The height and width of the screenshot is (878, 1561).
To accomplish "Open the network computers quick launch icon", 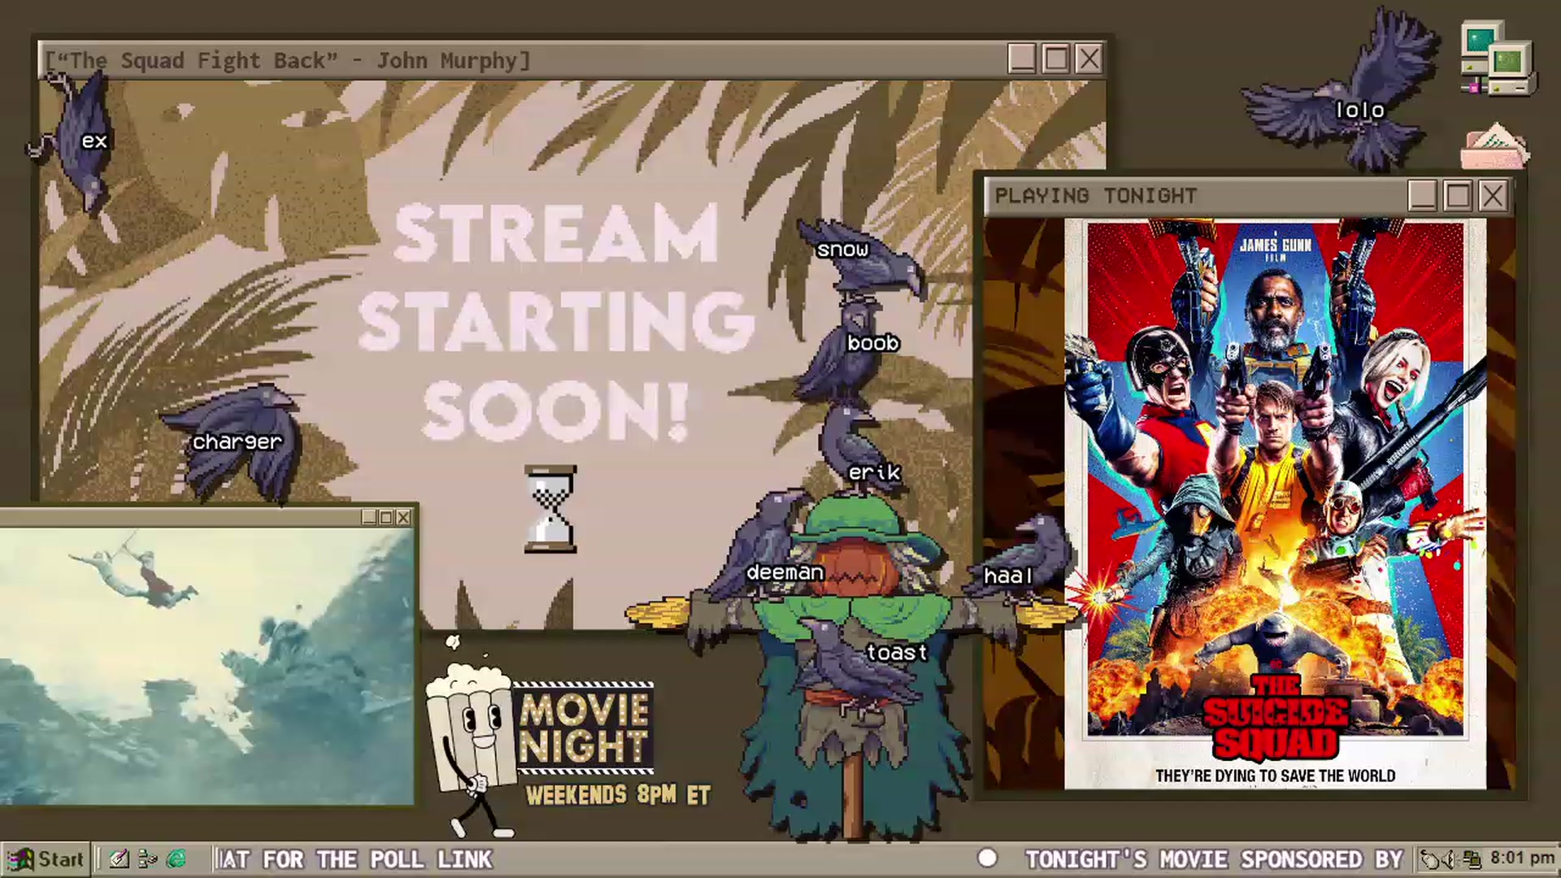I will (x=148, y=858).
